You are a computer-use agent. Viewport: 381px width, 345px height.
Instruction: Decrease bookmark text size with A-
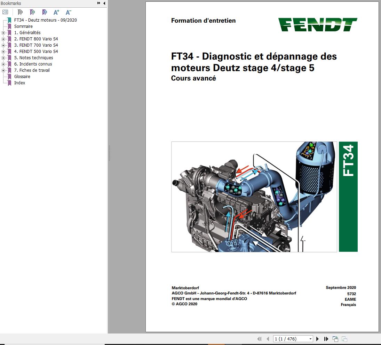tap(69, 12)
